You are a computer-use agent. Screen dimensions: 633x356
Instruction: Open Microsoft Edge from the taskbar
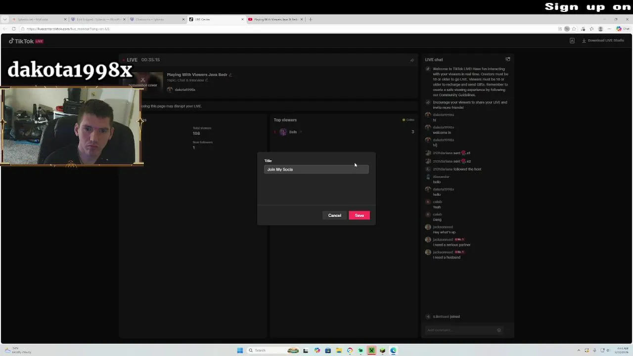pos(393,350)
